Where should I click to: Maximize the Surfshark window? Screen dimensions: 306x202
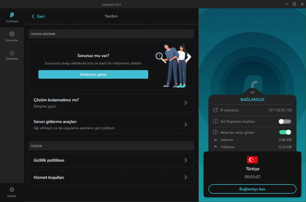tap(294, 4)
